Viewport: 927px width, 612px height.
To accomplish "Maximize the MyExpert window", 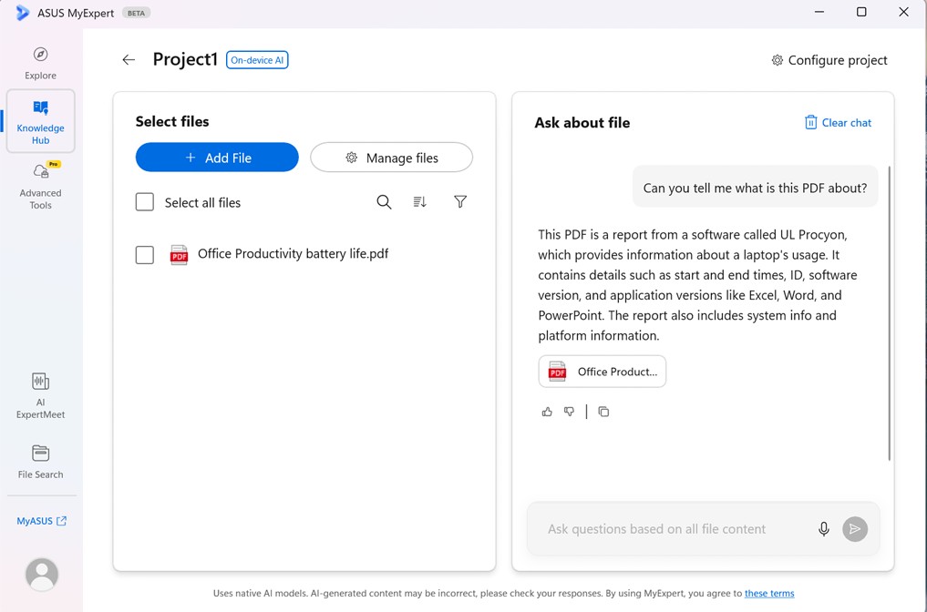I will tap(861, 12).
